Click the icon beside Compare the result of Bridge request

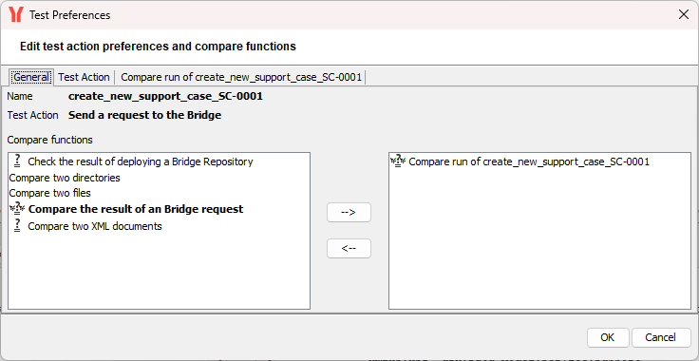[x=17, y=209]
